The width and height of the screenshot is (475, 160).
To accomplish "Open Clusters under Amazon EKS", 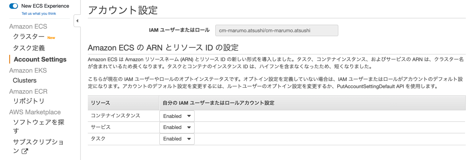I will click(25, 80).
